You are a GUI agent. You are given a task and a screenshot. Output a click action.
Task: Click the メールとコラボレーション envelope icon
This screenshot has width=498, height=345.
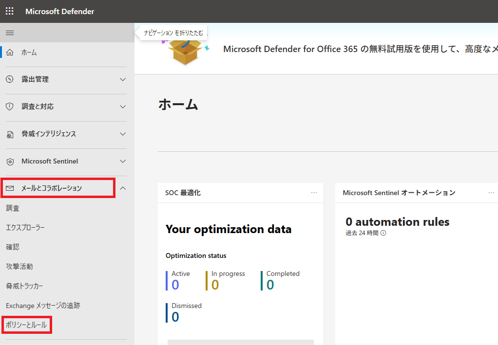(x=10, y=188)
